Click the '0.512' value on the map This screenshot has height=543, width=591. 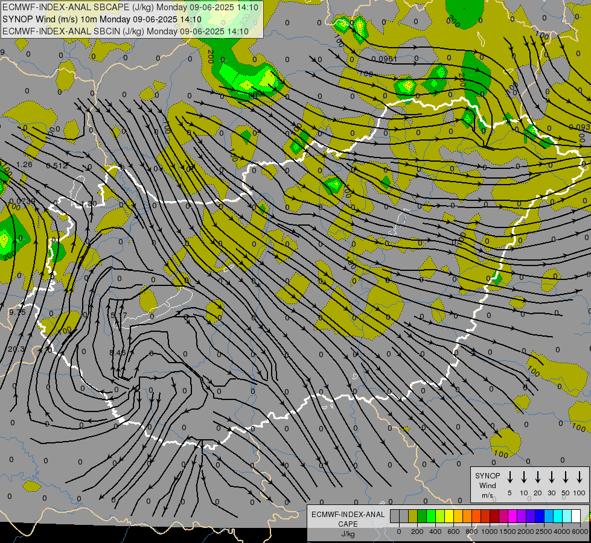pos(57,165)
